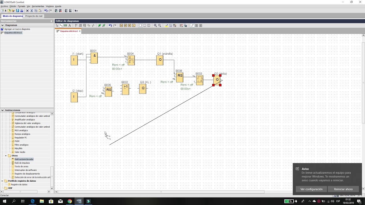This screenshot has height=205, width=365.
Task: Undo last action in main toolbar
Action: [46, 11]
